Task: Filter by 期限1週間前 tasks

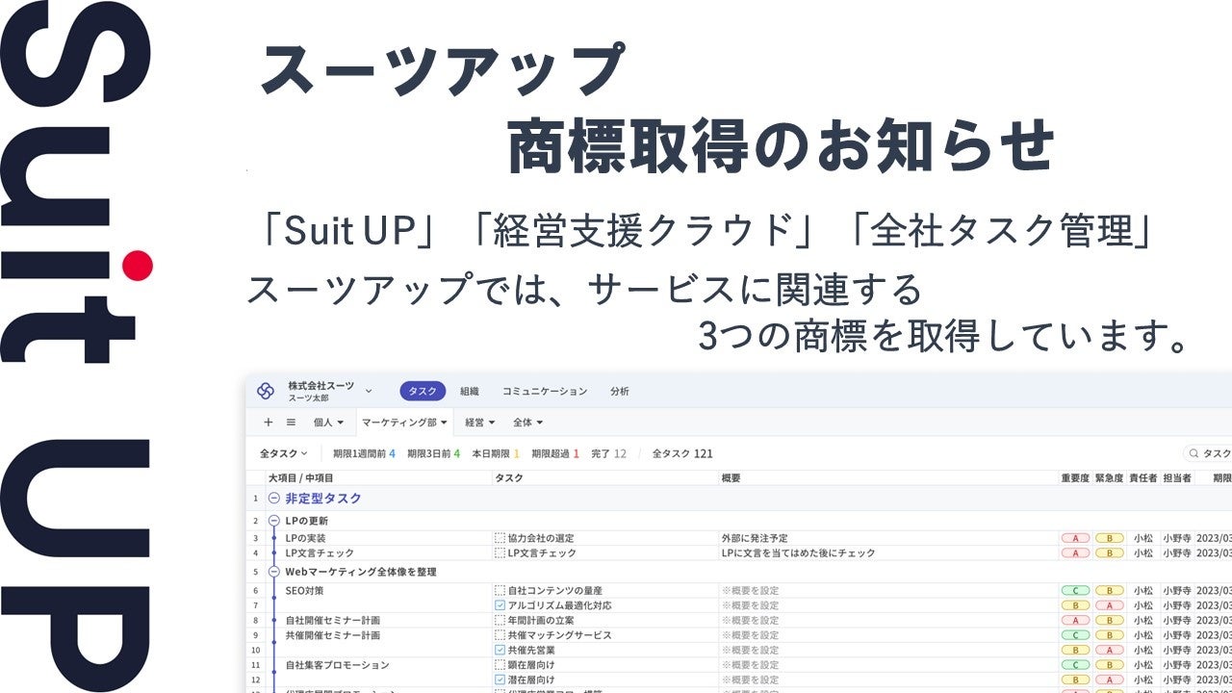Action: 364,453
